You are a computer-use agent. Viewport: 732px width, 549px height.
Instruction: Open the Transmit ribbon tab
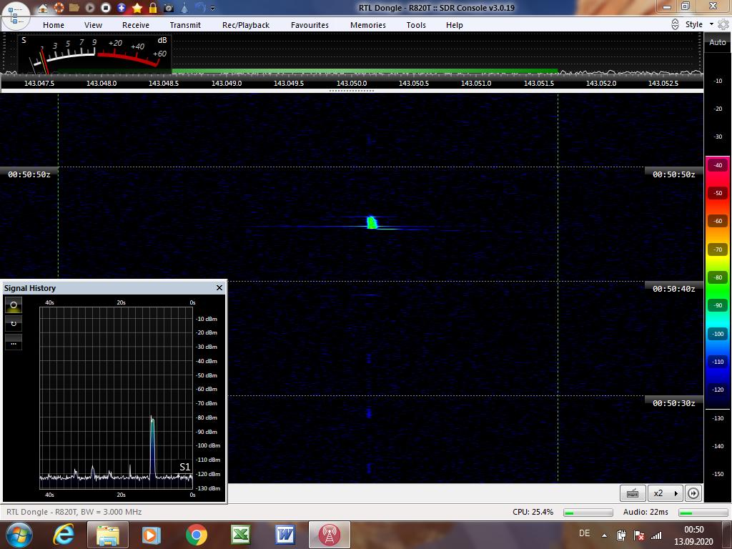[185, 25]
